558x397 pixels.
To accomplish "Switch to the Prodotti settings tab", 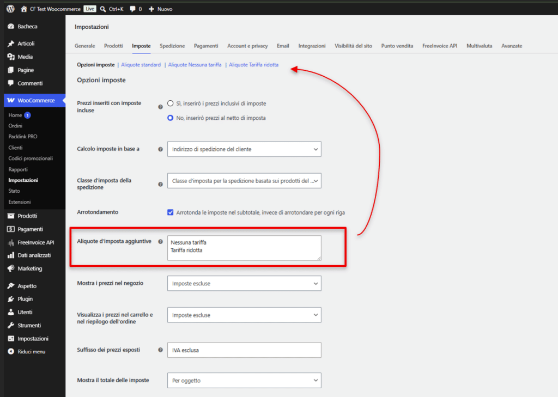I will click(x=113, y=46).
